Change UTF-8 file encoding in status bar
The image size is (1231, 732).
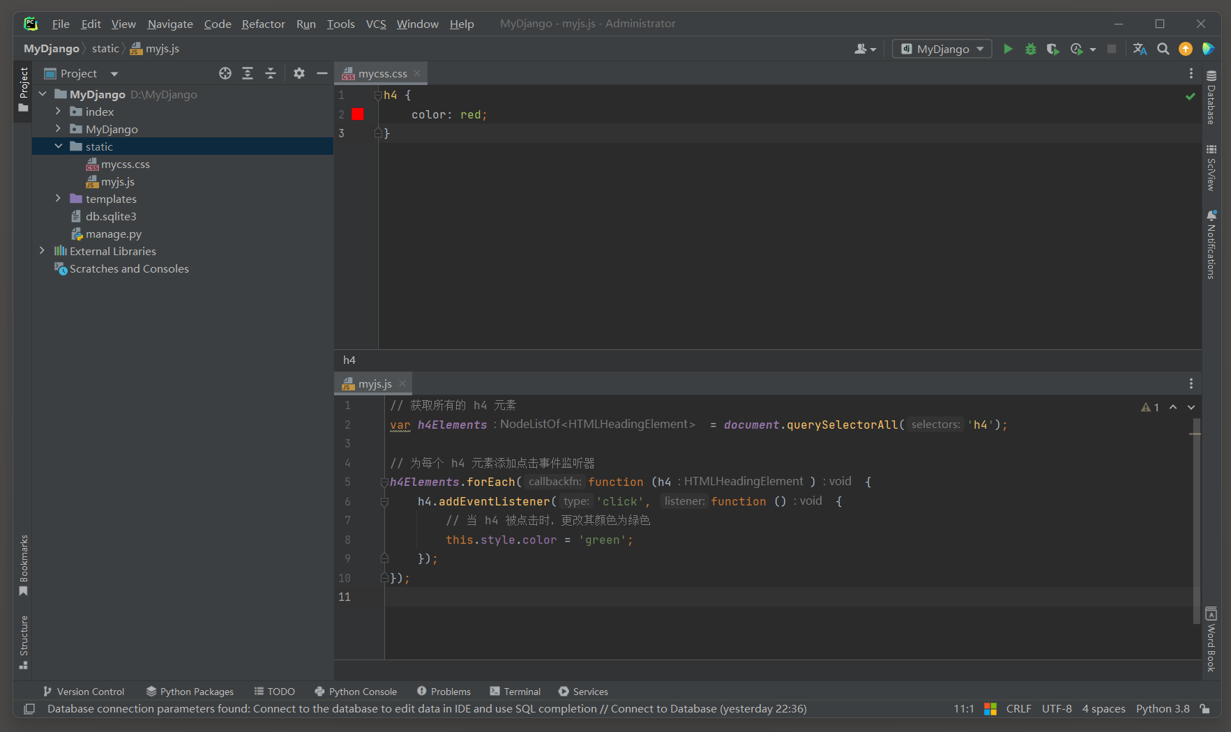[1057, 709]
